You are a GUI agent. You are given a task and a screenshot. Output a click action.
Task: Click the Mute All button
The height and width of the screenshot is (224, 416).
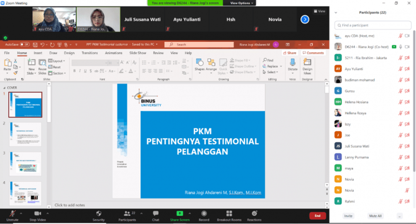(375, 216)
